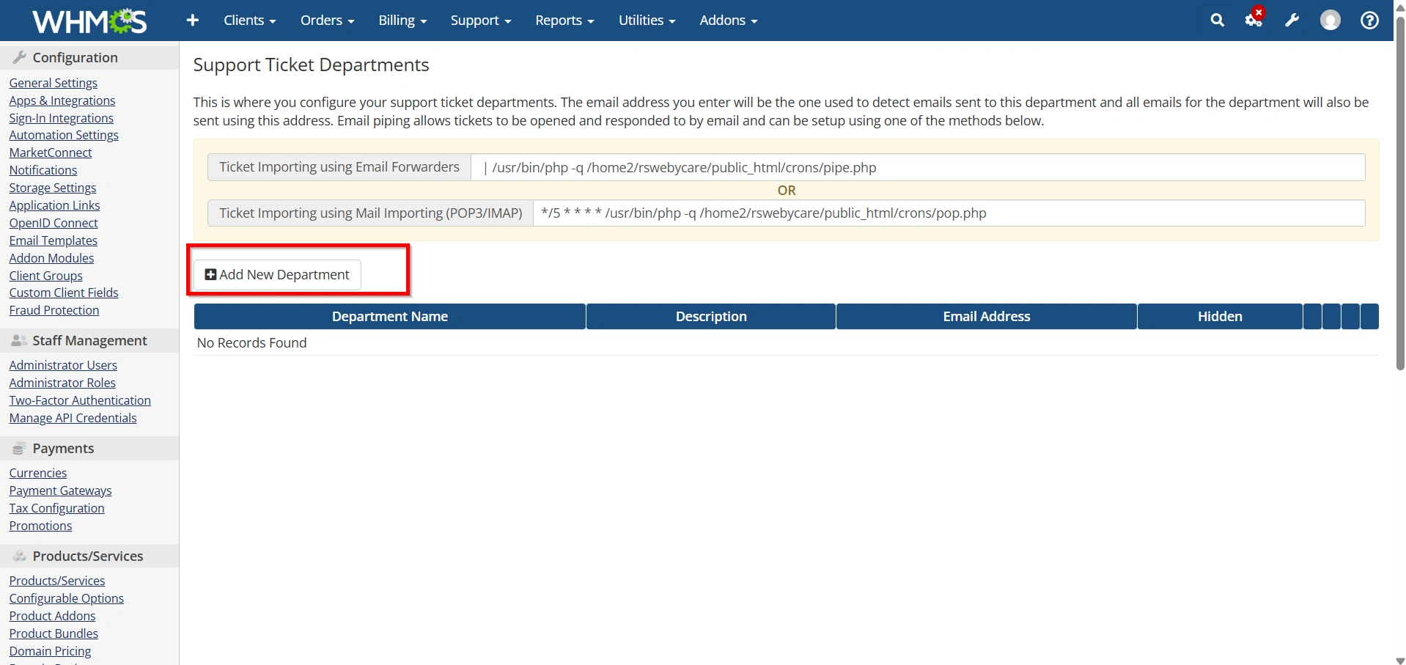Open Product Bundles link
The image size is (1406, 665).
[x=54, y=633]
